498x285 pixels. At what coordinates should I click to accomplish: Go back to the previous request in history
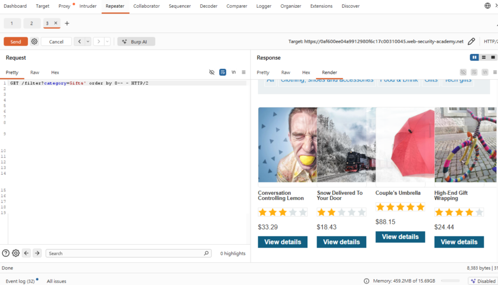[79, 42]
